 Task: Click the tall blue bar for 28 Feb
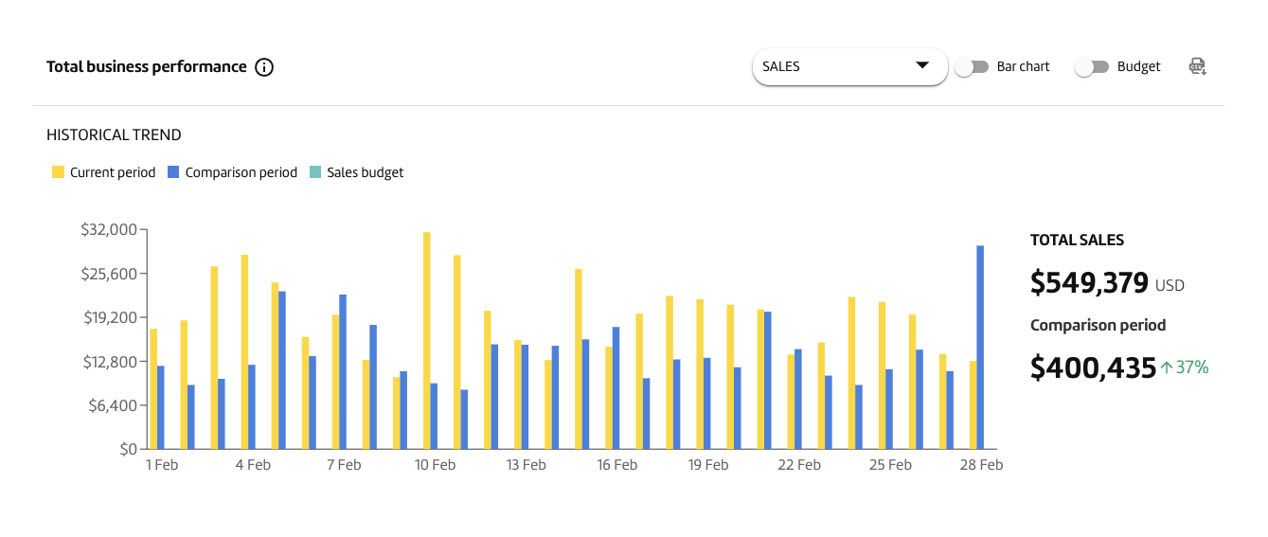tap(980, 348)
